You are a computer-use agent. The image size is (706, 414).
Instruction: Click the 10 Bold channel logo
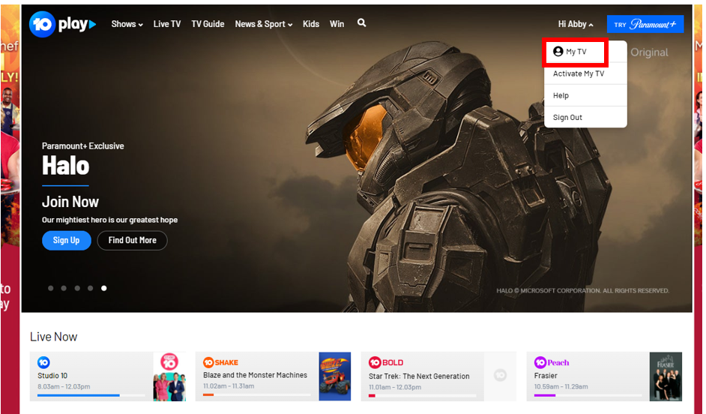[386, 363]
